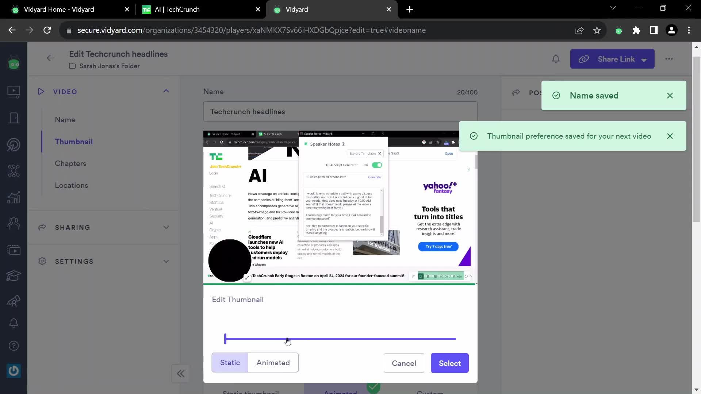This screenshot has height=394, width=701.
Task: Click the video play icon in sidebar
Action: click(x=14, y=92)
